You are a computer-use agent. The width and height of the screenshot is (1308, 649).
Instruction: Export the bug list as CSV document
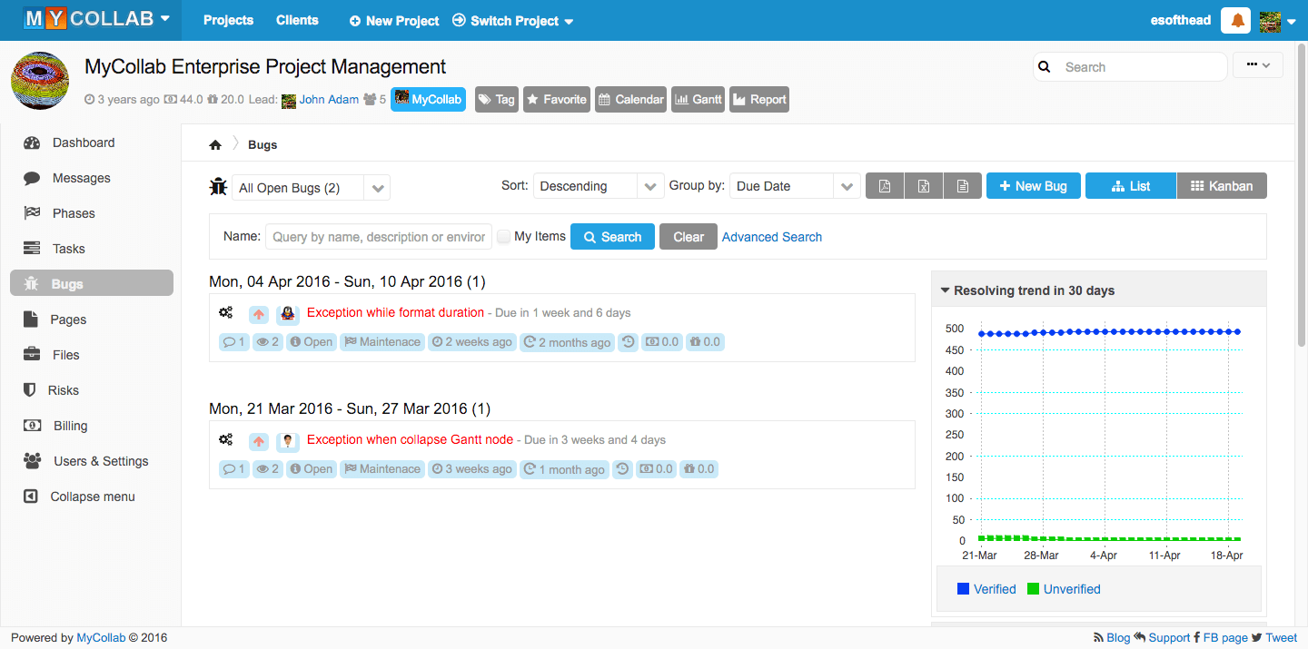962,185
